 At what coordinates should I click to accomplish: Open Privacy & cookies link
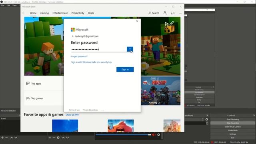point(90,110)
